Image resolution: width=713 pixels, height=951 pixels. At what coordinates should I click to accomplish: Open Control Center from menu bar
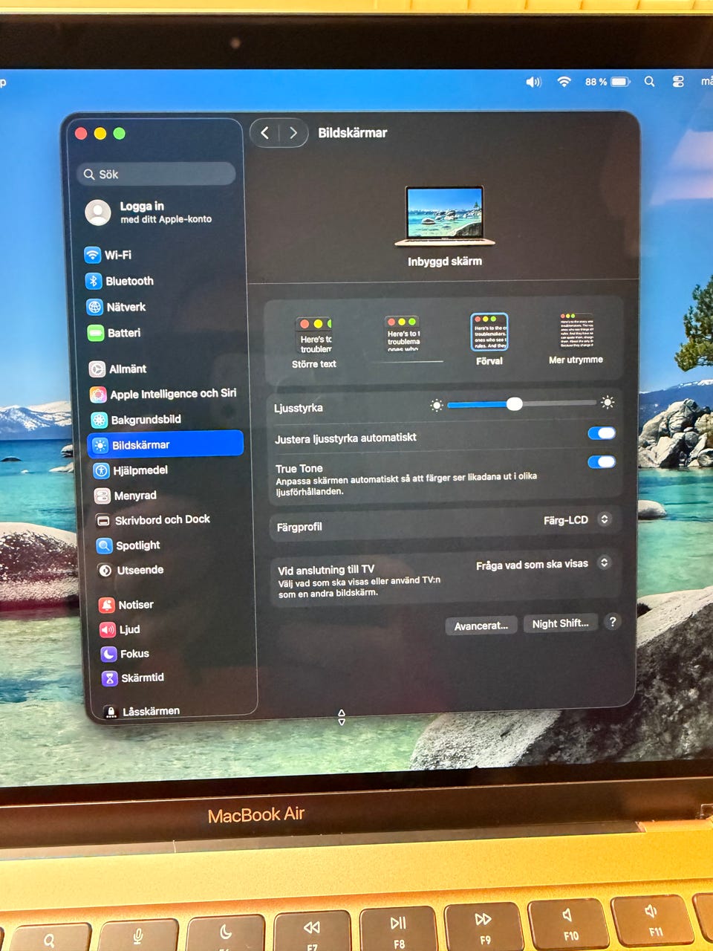pos(678,82)
